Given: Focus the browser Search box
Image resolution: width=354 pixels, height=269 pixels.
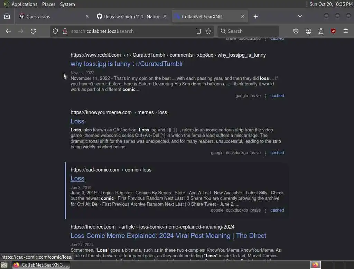Looking at the screenshot, I should pos(248,31).
